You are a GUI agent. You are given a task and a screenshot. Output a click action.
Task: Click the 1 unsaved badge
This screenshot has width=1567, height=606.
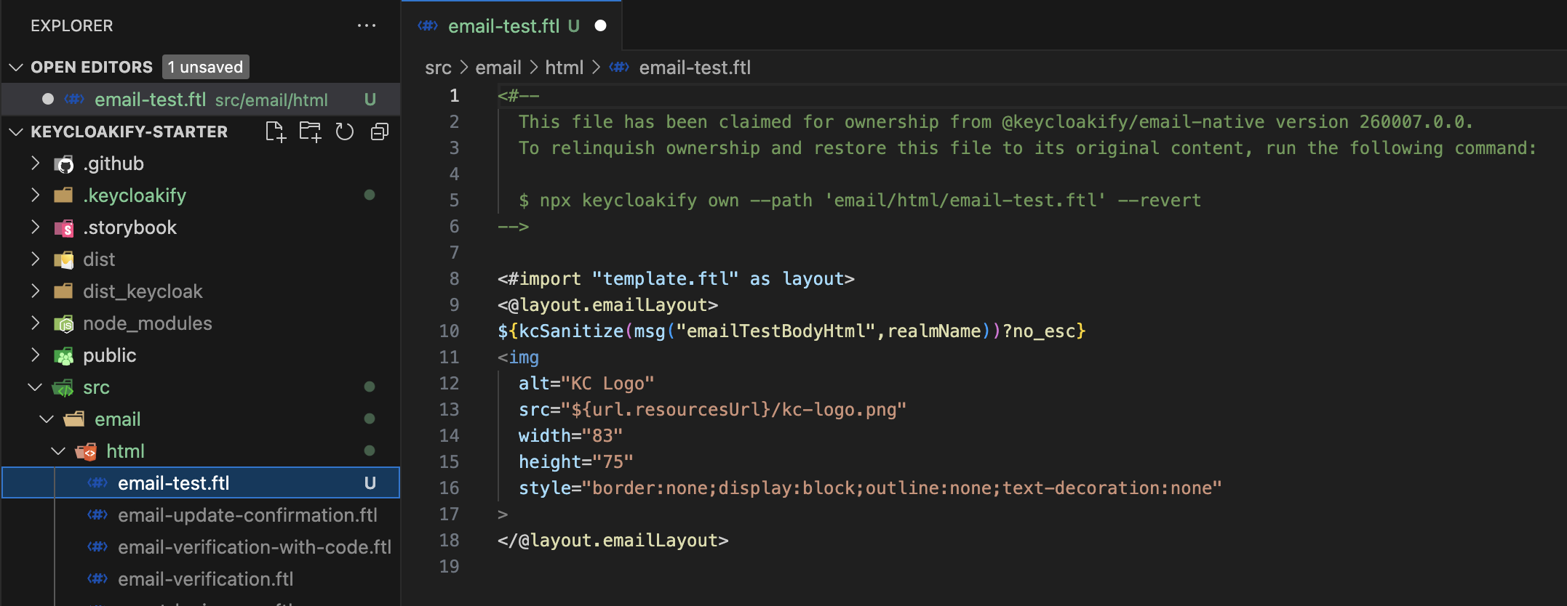click(x=205, y=68)
